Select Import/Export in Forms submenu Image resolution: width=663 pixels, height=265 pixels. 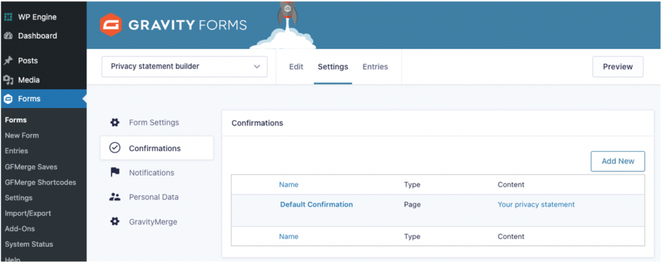click(28, 213)
